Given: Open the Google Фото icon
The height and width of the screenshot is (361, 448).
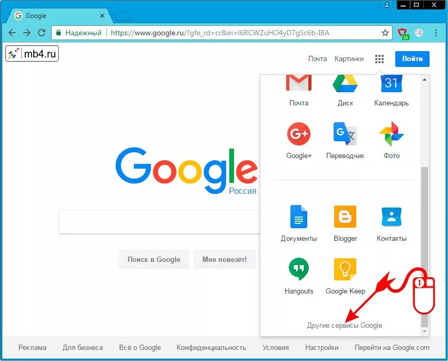Looking at the screenshot, I should pyautogui.click(x=392, y=134).
